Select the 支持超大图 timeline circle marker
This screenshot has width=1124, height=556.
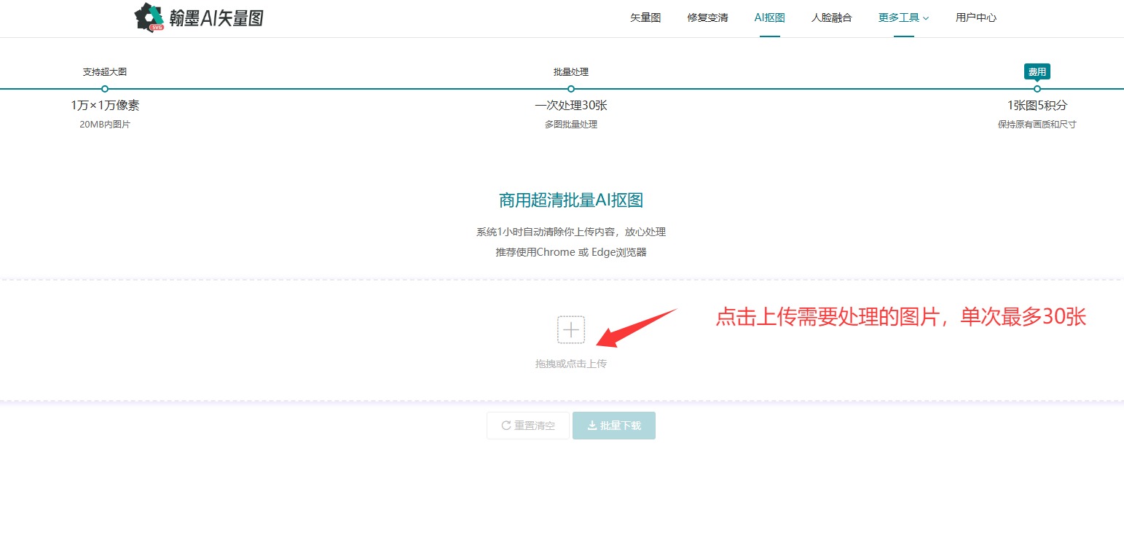(x=105, y=89)
